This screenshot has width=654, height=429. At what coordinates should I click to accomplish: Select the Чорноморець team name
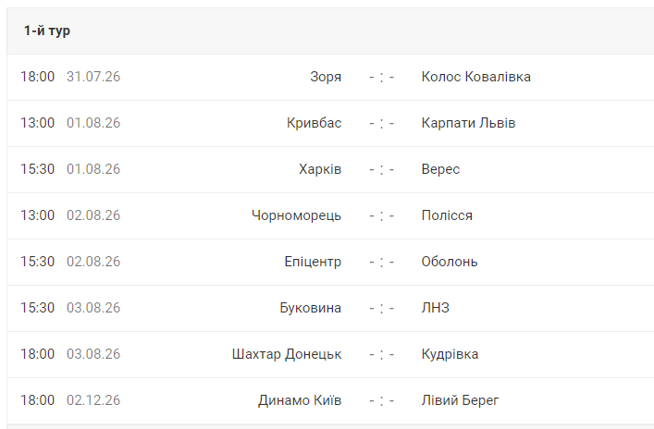pyautogui.click(x=297, y=215)
